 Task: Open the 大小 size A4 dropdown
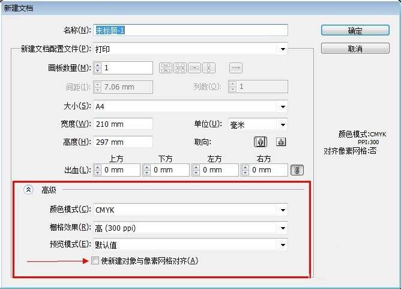[190, 106]
